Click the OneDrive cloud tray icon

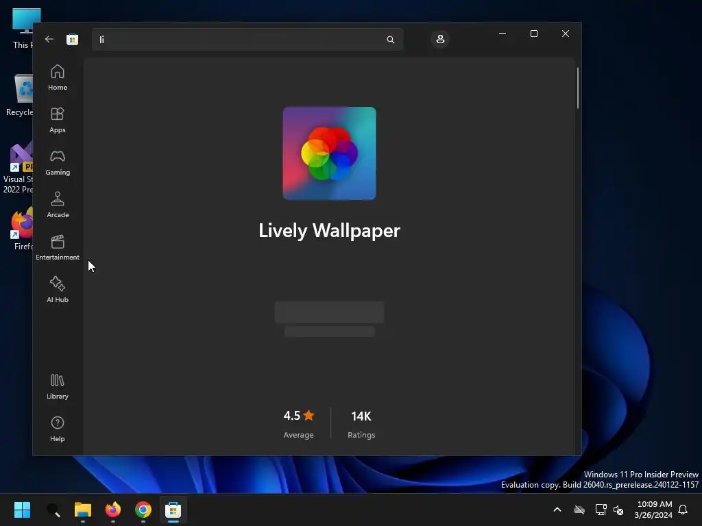tap(579, 510)
